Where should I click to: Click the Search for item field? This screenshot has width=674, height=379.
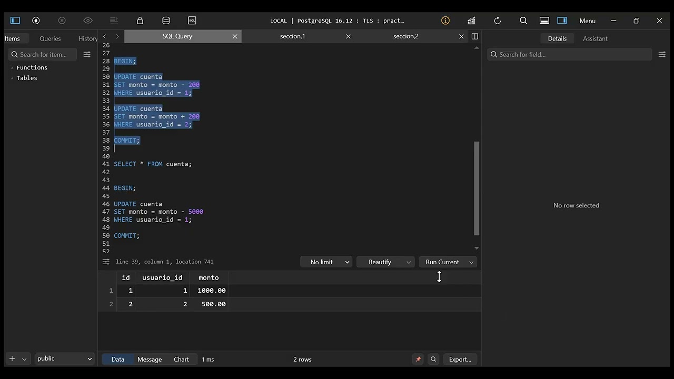click(42, 54)
